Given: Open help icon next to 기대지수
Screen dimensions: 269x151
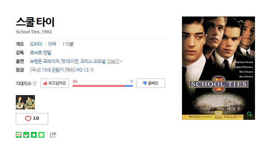Looking at the screenshot, I should tap(35, 84).
